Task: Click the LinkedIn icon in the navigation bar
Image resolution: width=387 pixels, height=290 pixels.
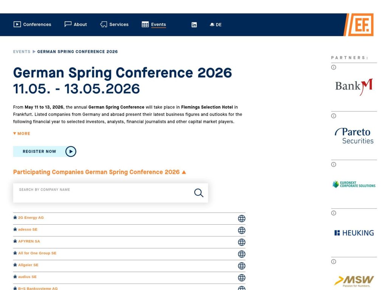Action: (x=194, y=25)
